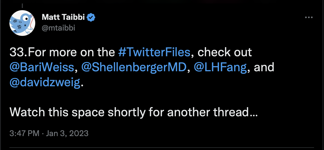Image resolution: width=324 pixels, height=150 pixels.
Task: Visit the @mtaibbi handle link
Action: pos(58,28)
